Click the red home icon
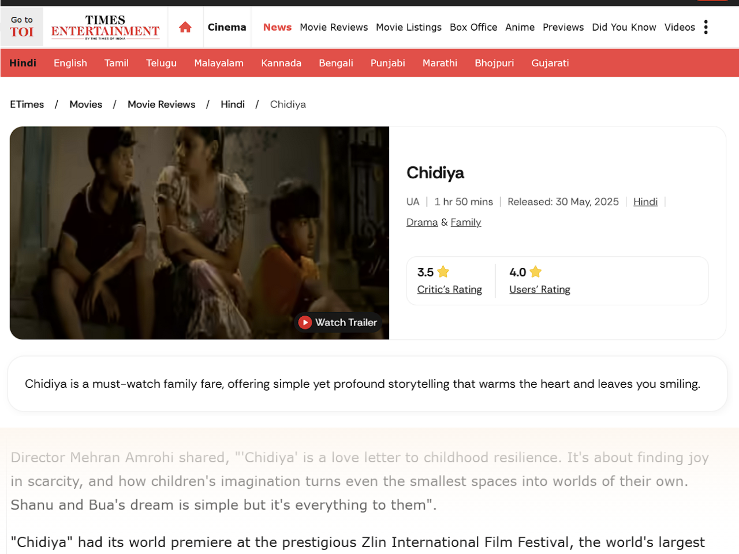Viewport: 739px width, 554px height. [185, 27]
